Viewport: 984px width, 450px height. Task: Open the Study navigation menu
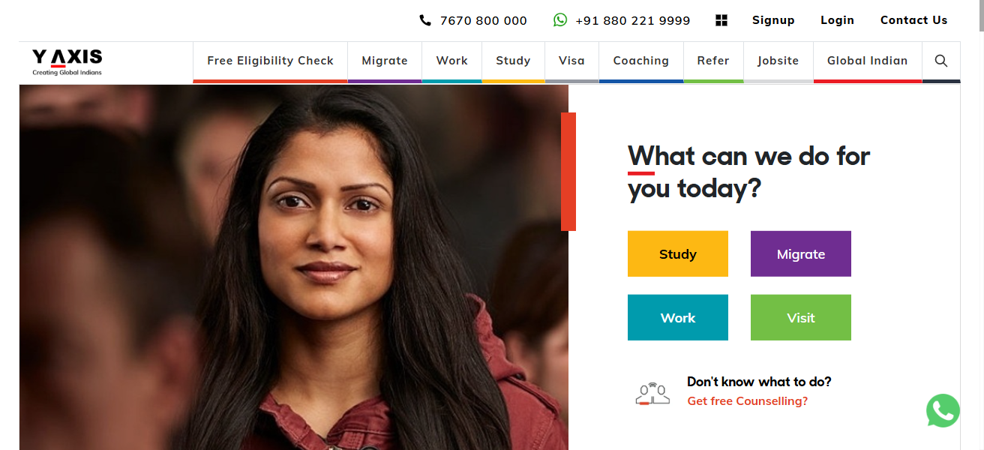(513, 61)
